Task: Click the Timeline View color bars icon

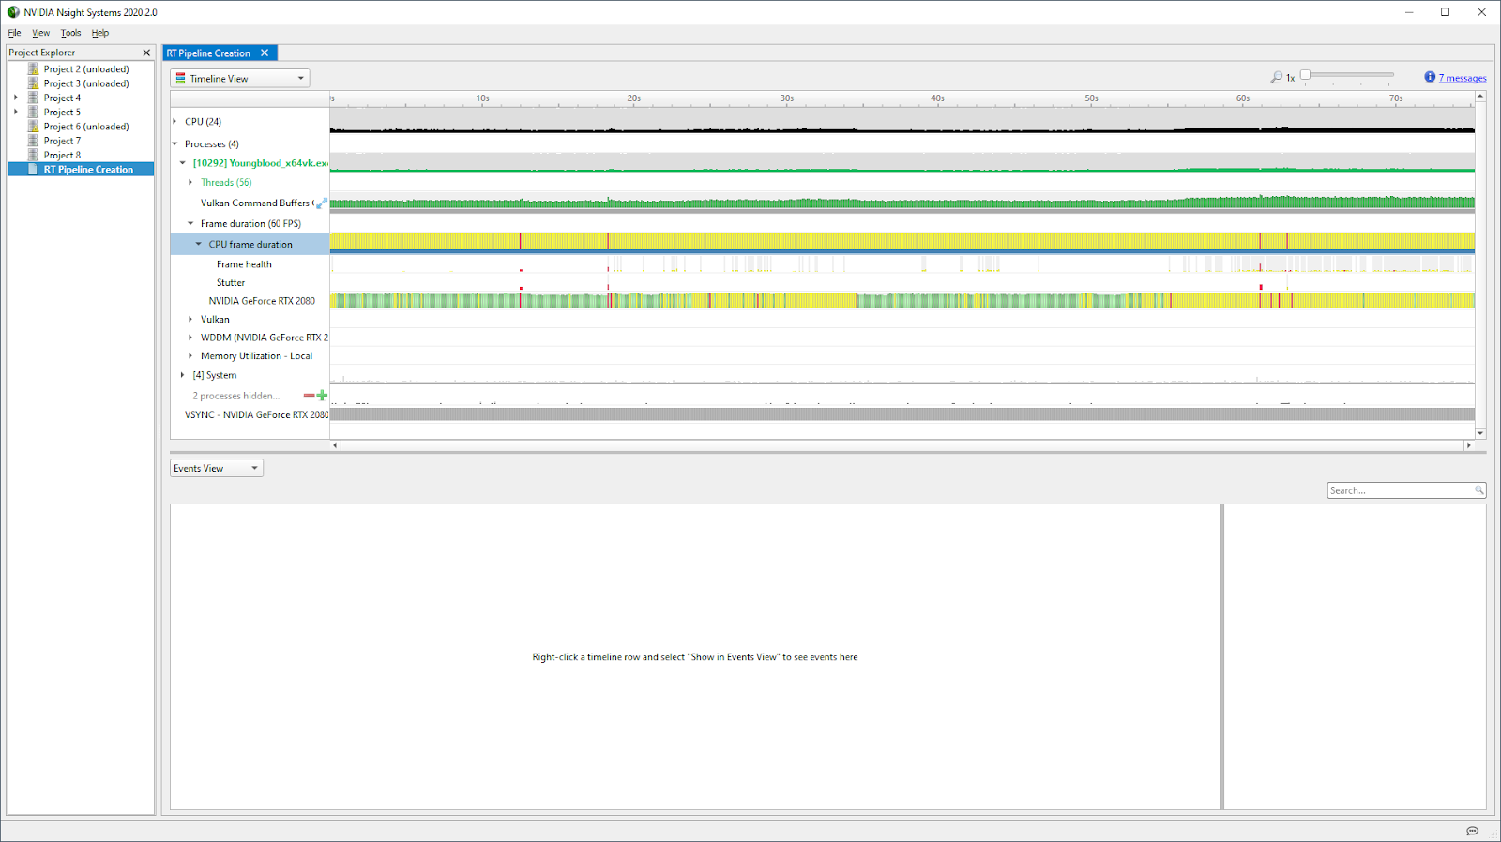Action: tap(181, 79)
